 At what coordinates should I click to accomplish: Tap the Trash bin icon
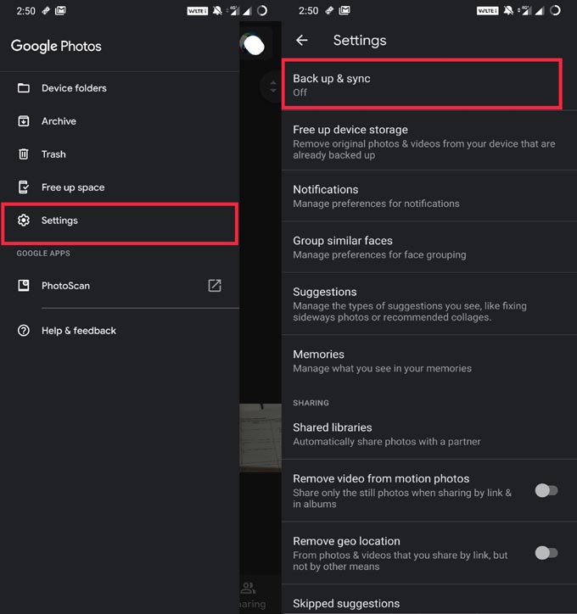pyautogui.click(x=24, y=154)
